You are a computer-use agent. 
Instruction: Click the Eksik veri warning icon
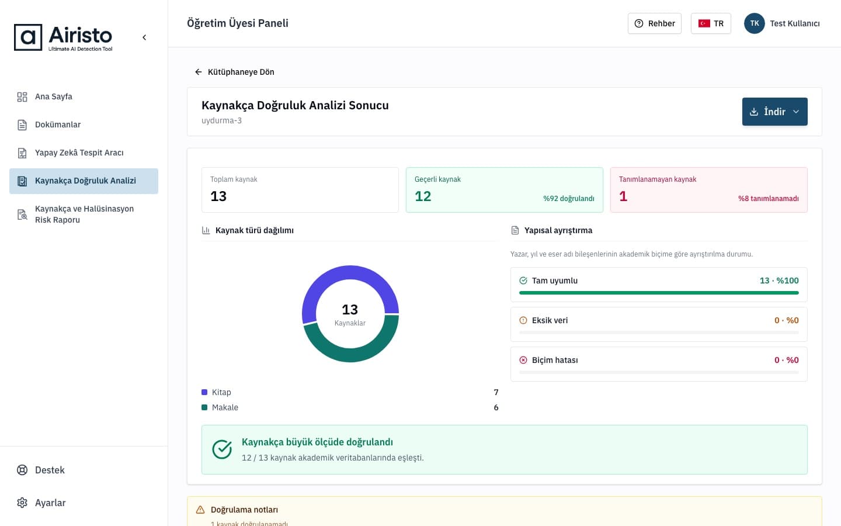pos(523,320)
